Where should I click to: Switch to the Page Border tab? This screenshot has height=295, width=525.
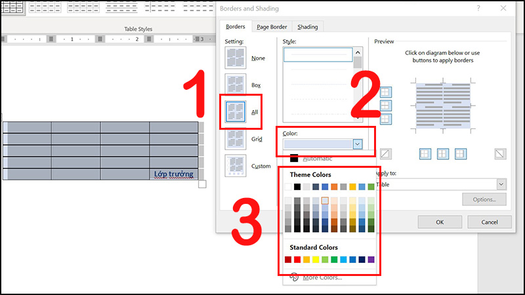tap(272, 27)
